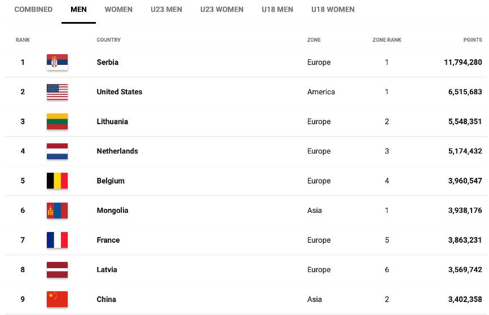The width and height of the screenshot is (489, 315).
Task: Click the France flag icon
Action: click(x=57, y=240)
